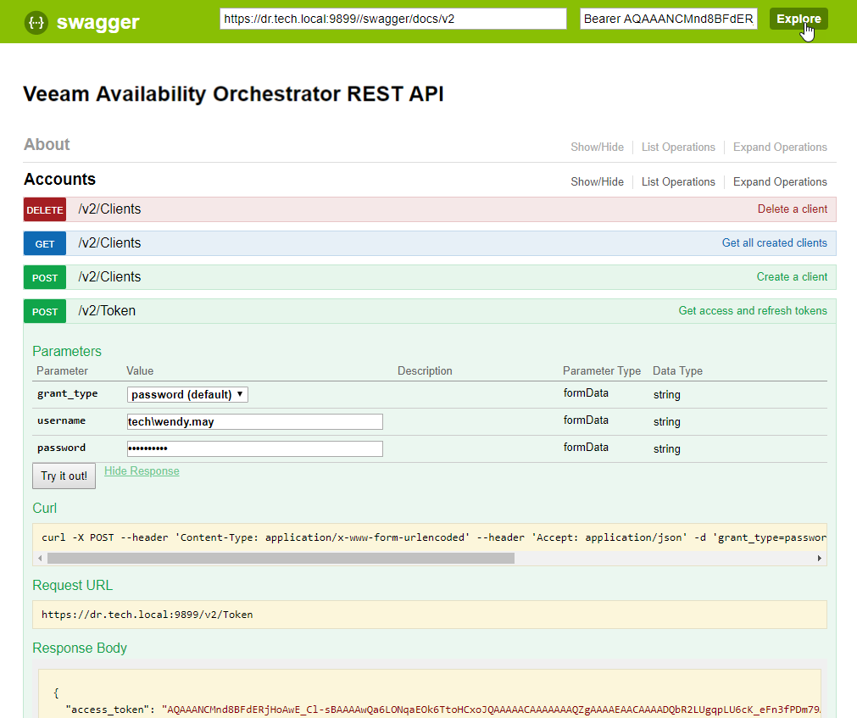Click string data type in password row

(667, 448)
